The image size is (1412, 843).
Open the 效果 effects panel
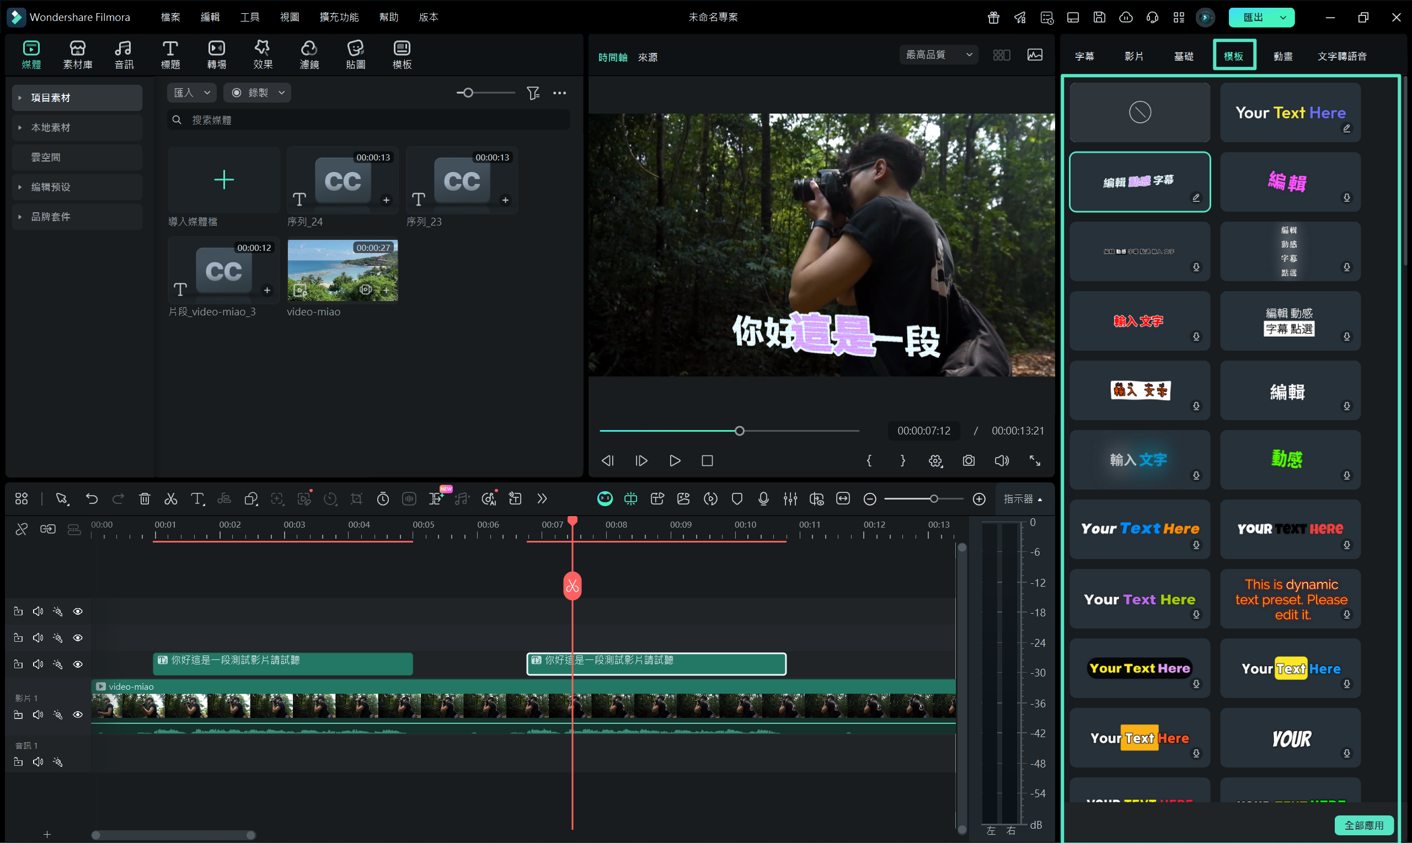point(263,55)
